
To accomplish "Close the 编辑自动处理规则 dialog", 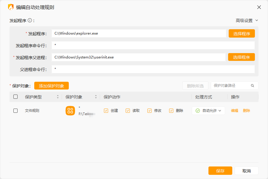I will click(259, 7).
